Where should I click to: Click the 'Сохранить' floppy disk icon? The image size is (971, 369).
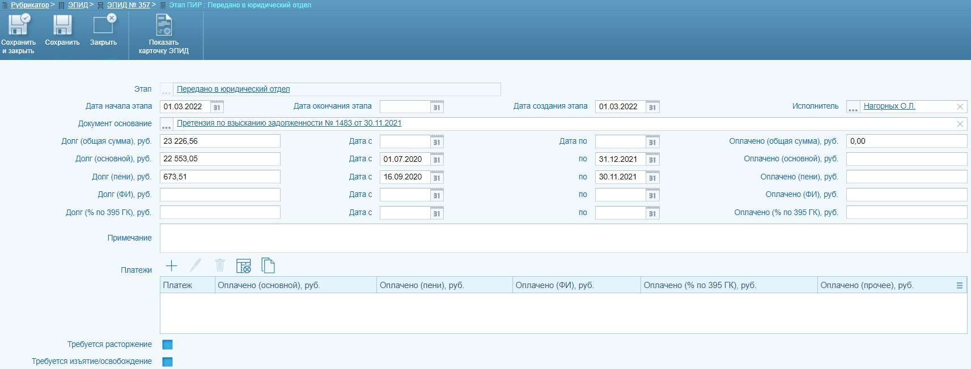click(x=62, y=25)
